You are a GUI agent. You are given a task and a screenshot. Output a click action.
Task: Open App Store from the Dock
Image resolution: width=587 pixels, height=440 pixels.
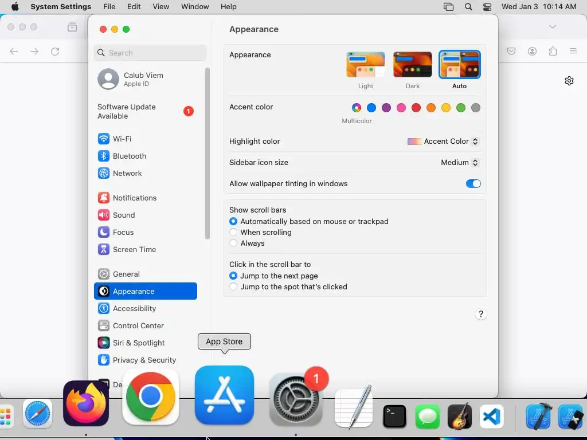[x=224, y=395]
